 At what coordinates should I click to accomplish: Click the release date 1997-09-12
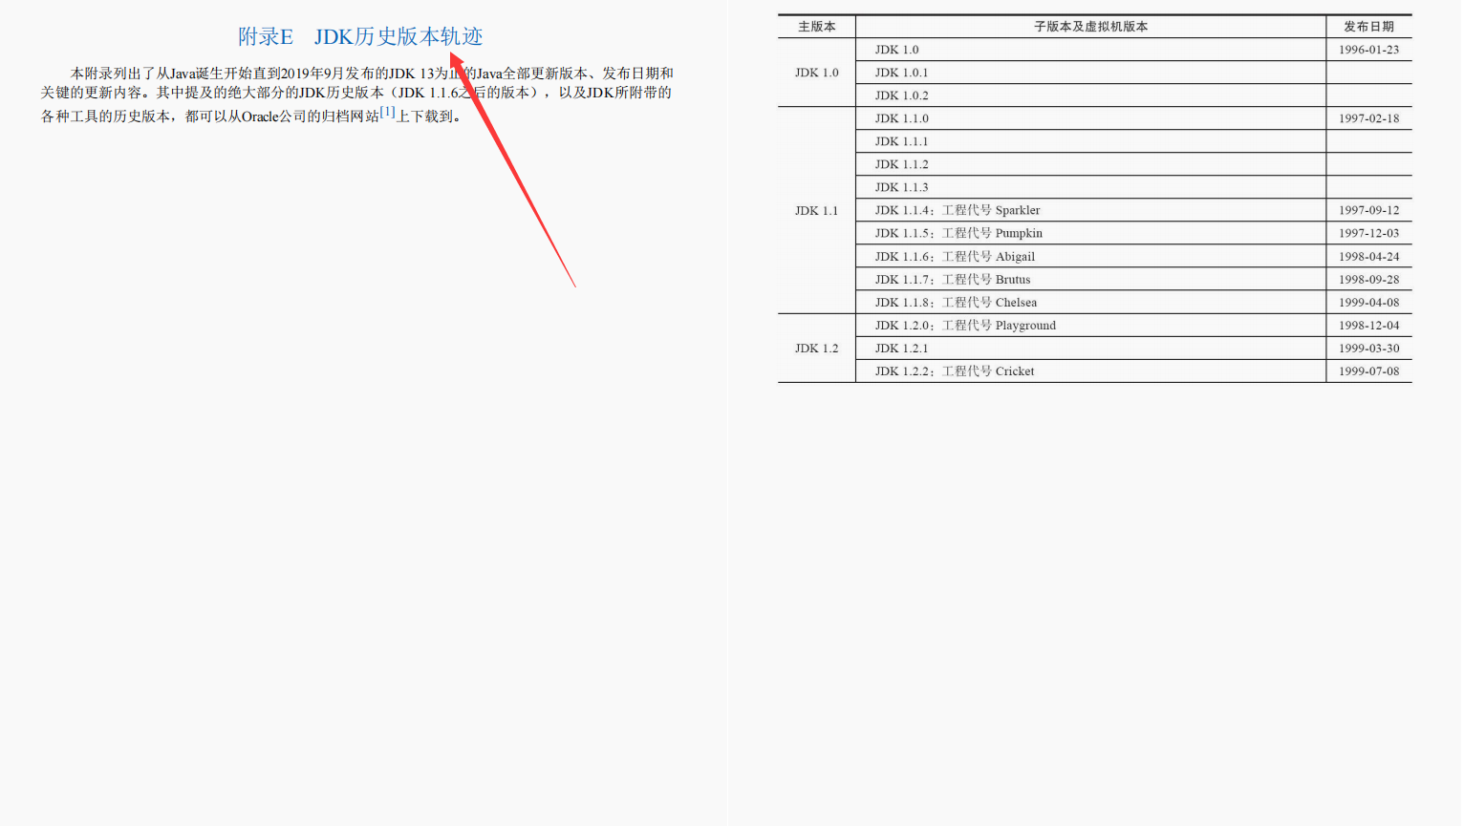tap(1368, 210)
